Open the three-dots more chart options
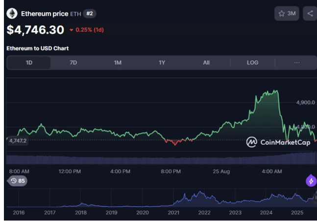Viewport: 317px width, 221px height. tap(297, 63)
